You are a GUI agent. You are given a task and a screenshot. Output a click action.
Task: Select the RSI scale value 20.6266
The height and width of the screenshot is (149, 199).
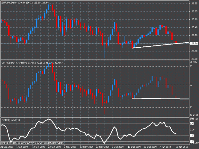(x=194, y=115)
